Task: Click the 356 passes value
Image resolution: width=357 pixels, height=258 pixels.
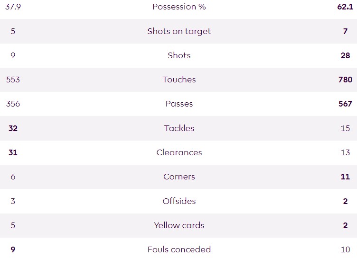Action: tap(13, 104)
